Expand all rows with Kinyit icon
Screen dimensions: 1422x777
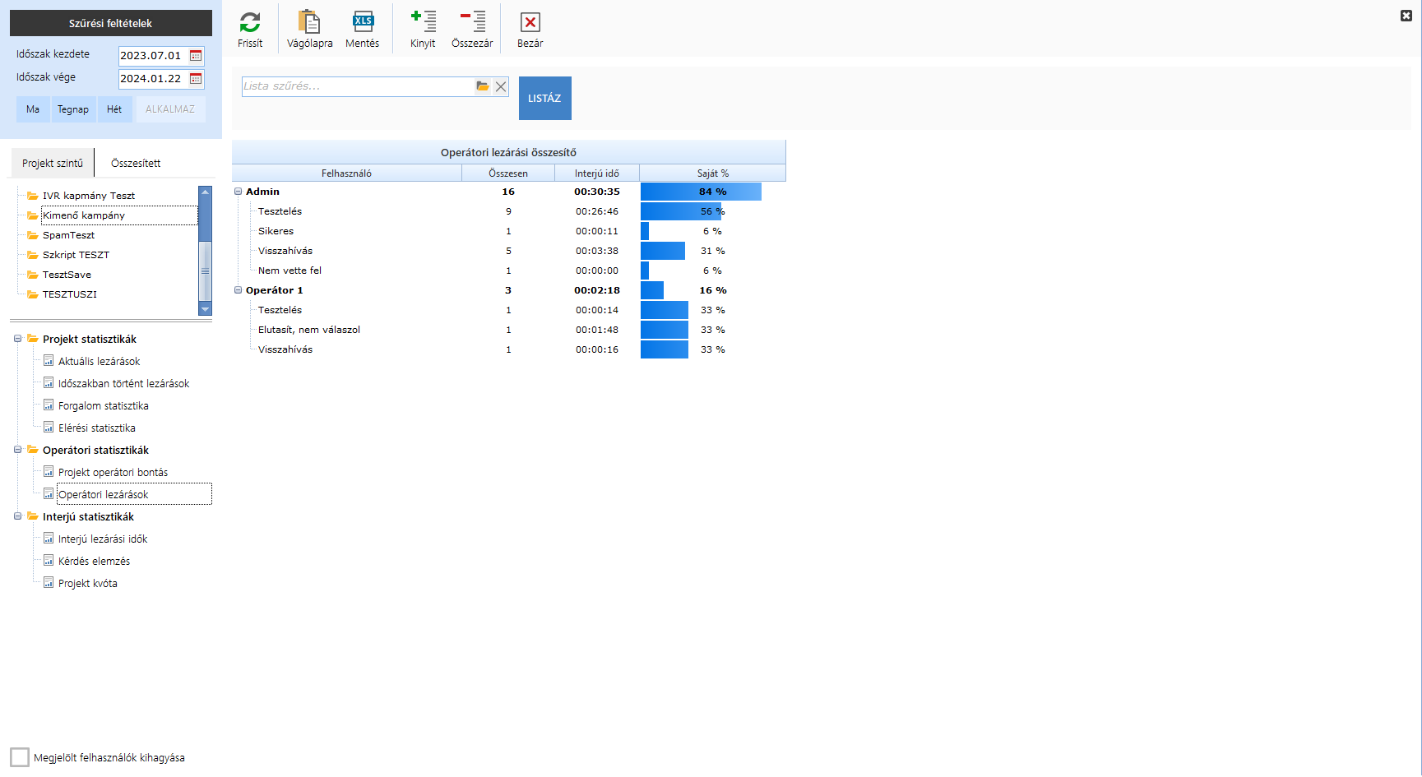[x=423, y=22]
